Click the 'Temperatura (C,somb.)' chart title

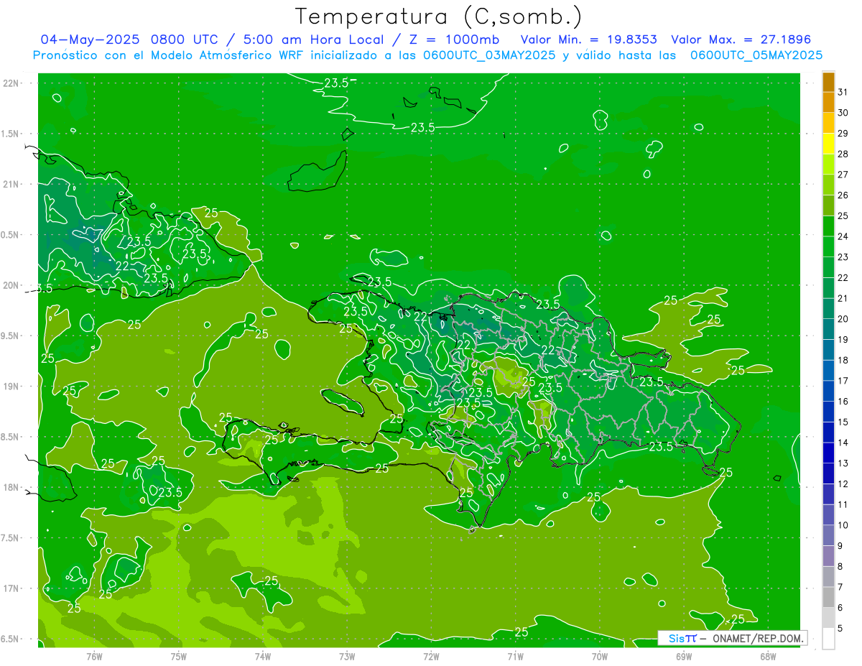[x=439, y=17]
